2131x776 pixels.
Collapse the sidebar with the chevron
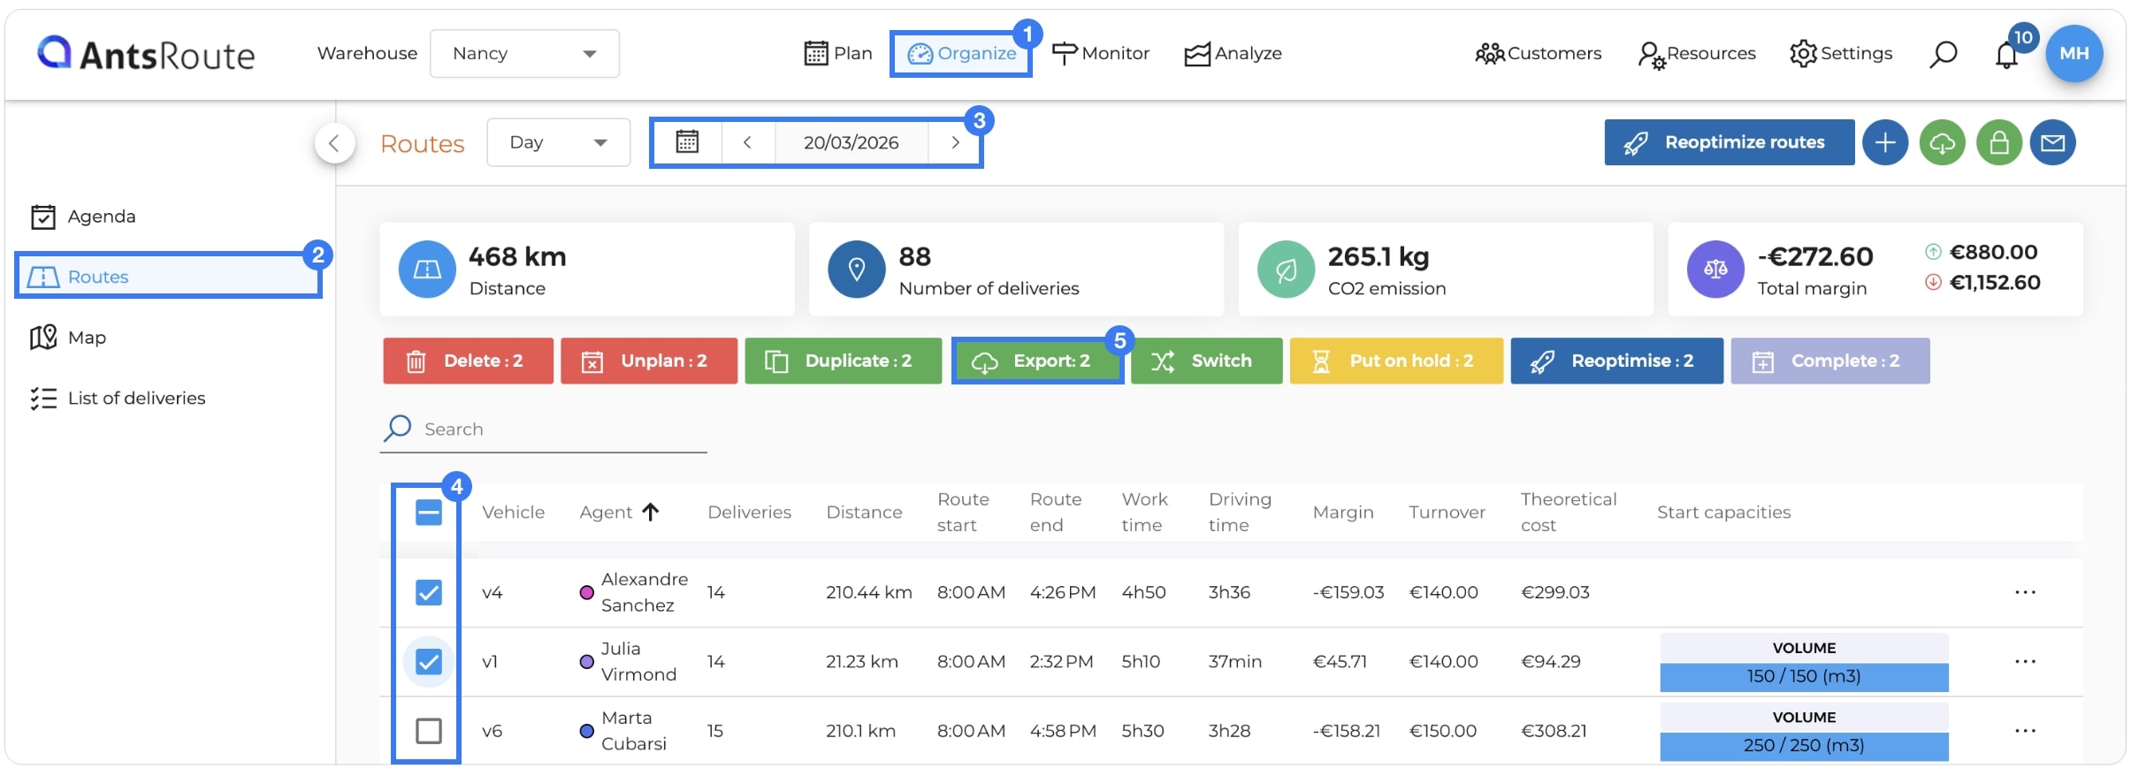coord(334,143)
